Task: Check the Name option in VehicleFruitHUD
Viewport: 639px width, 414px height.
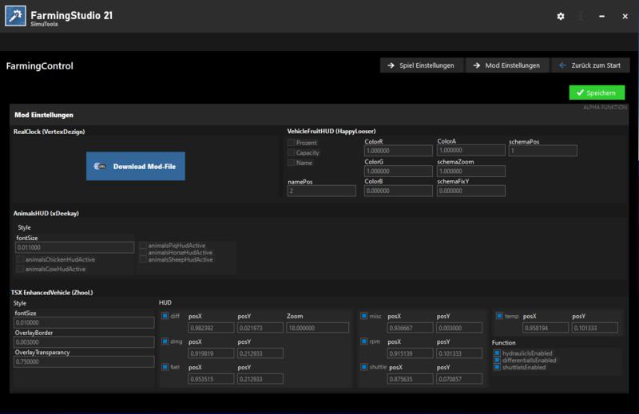Action: click(292, 162)
